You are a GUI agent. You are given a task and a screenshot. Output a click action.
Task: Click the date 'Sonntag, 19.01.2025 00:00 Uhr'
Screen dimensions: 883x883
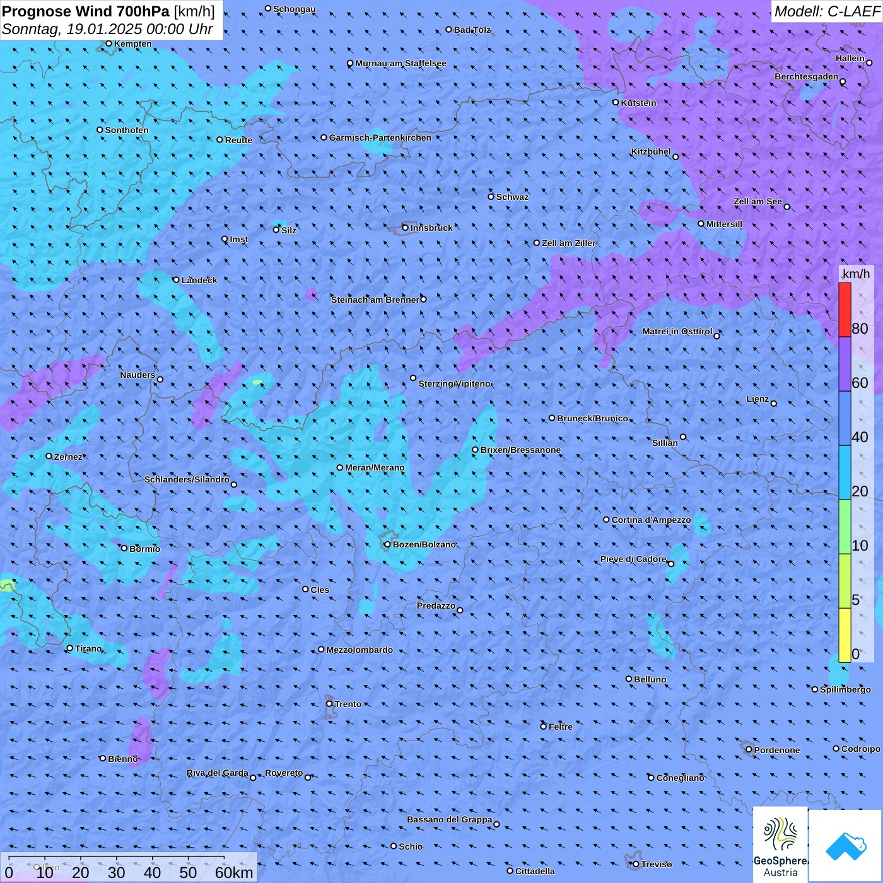pyautogui.click(x=107, y=29)
